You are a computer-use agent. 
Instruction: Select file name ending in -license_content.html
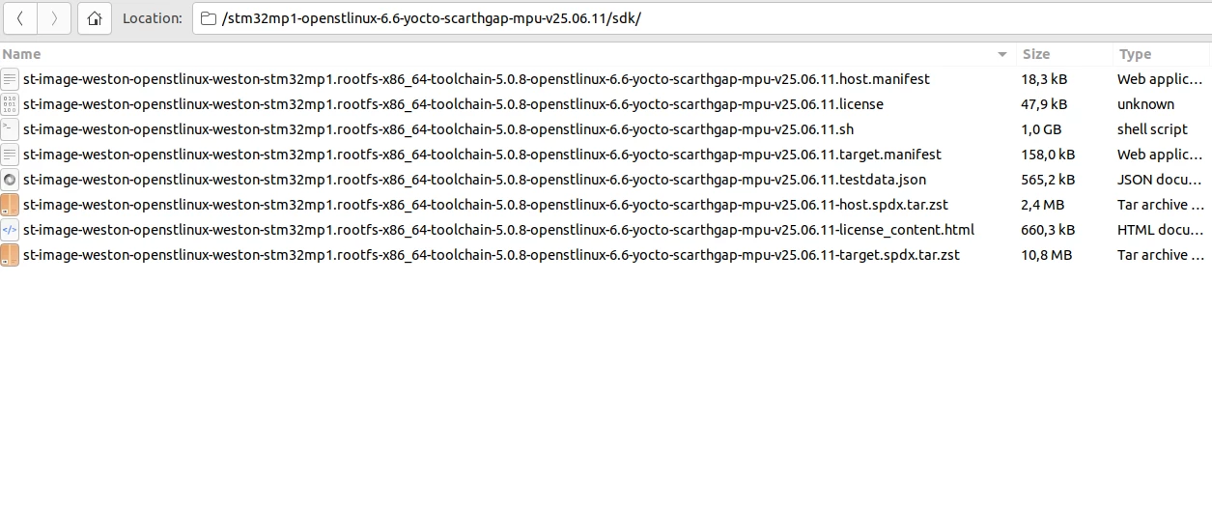point(498,230)
